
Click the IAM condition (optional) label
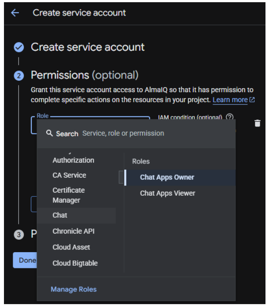(x=190, y=117)
